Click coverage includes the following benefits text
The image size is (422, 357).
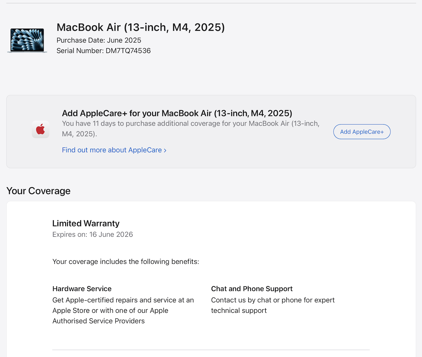point(126,262)
